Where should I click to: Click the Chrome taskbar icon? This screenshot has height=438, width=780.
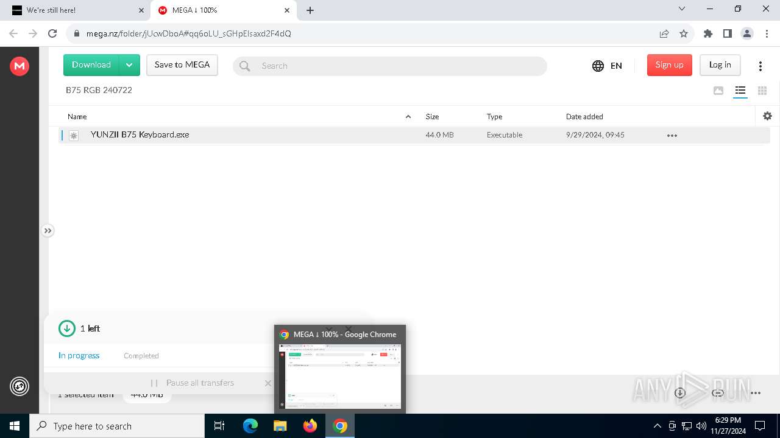340,426
